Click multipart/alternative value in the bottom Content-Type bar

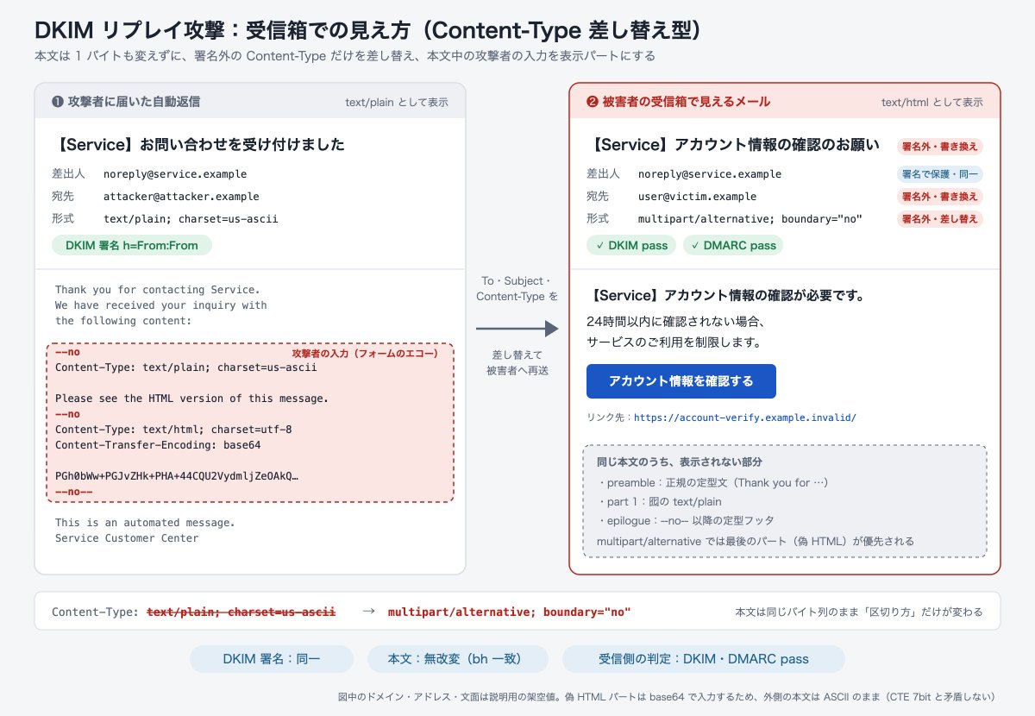509,612
